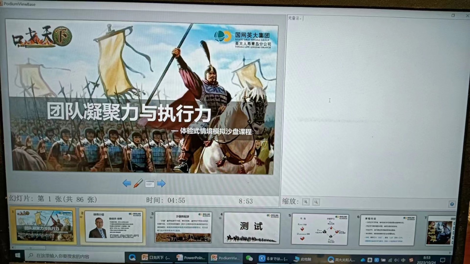This screenshot has height=264, width=470.
Task: Open the presenter view help icon
Action: point(452,204)
